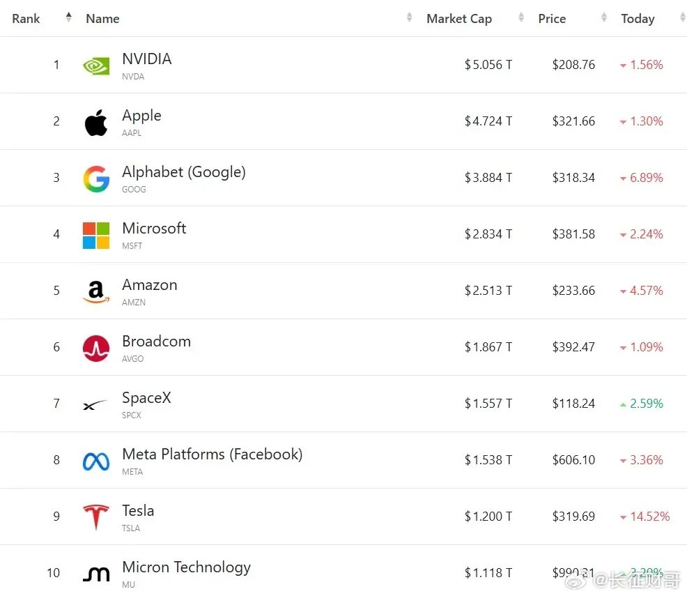Screen dimensions: 687x596
Task: Open the Meta Platforms (Facebook) link
Action: pyautogui.click(x=212, y=454)
